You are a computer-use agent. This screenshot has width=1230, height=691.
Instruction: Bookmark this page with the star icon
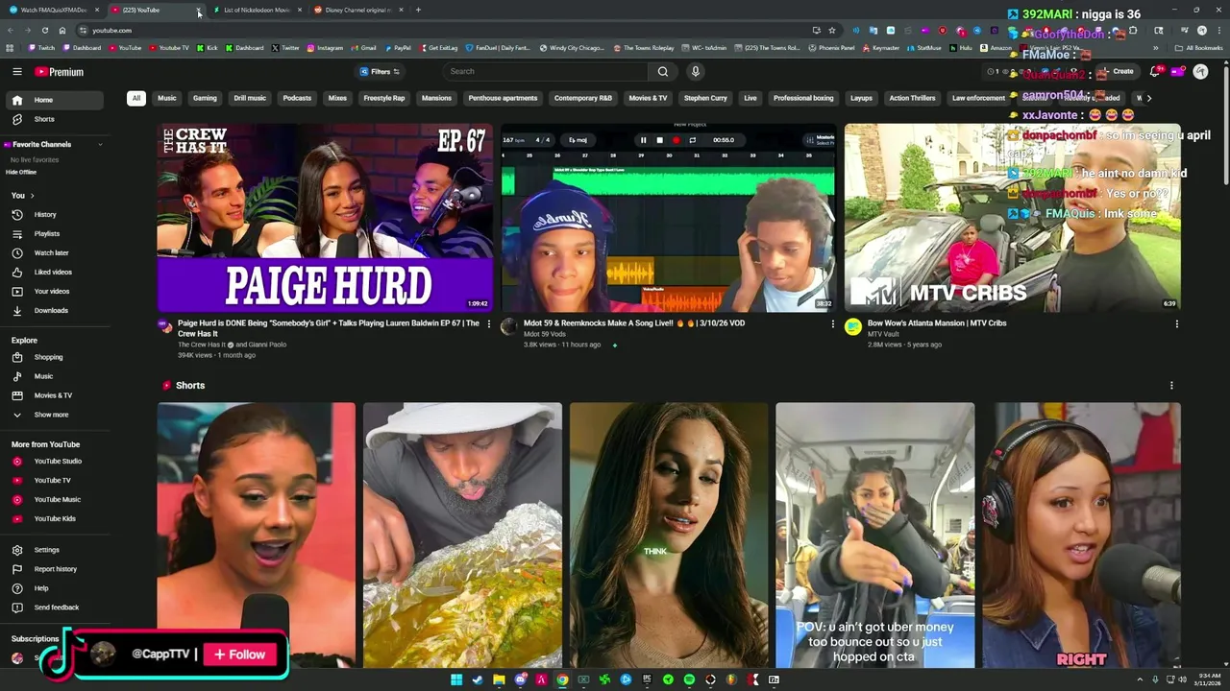pyautogui.click(x=832, y=30)
